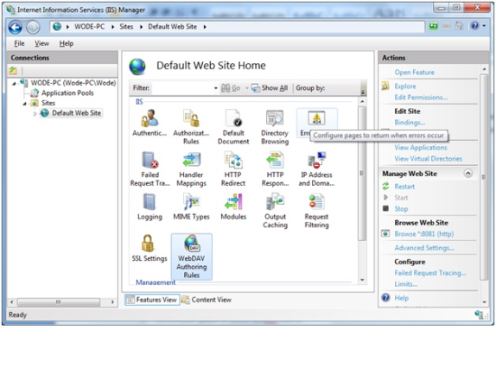This screenshot has width=496, height=387.
Task: Click Show All filter button
Action: [x=270, y=88]
